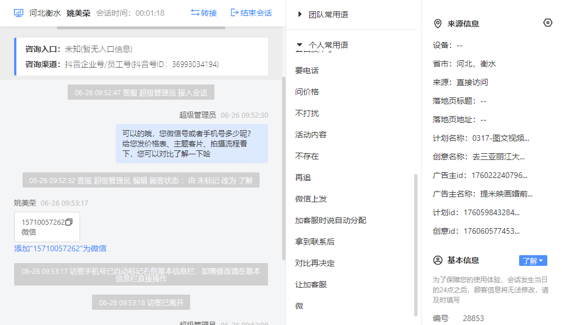Image resolution: width=562 pixels, height=325 pixels.
Task: Collapse the 个人常用语 section
Action: [x=300, y=44]
